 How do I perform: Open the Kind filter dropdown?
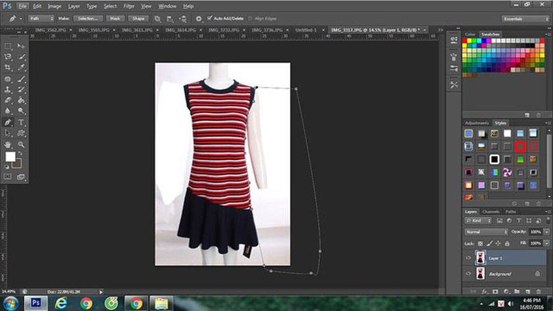478,220
